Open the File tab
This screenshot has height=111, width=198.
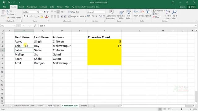click(x=5, y=7)
